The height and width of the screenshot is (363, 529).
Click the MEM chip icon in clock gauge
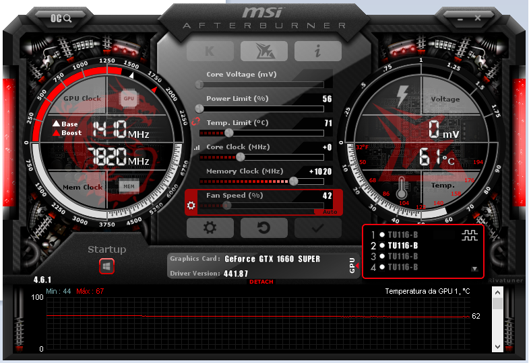(x=129, y=186)
